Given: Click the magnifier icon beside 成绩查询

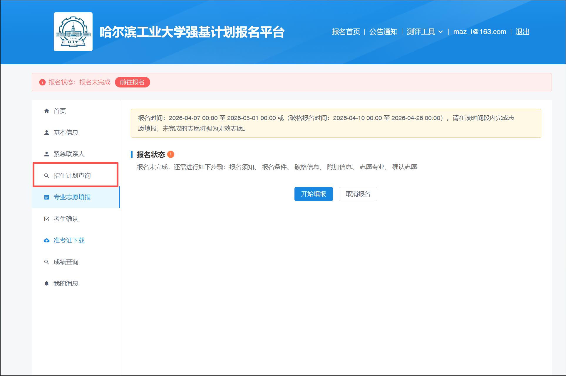Looking at the screenshot, I should 46,262.
